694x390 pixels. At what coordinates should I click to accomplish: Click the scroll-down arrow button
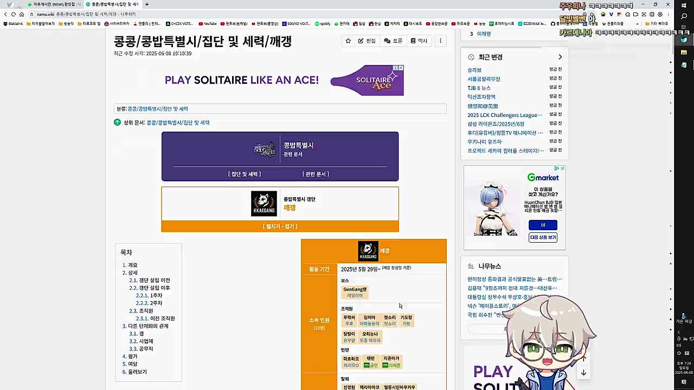(x=583, y=373)
